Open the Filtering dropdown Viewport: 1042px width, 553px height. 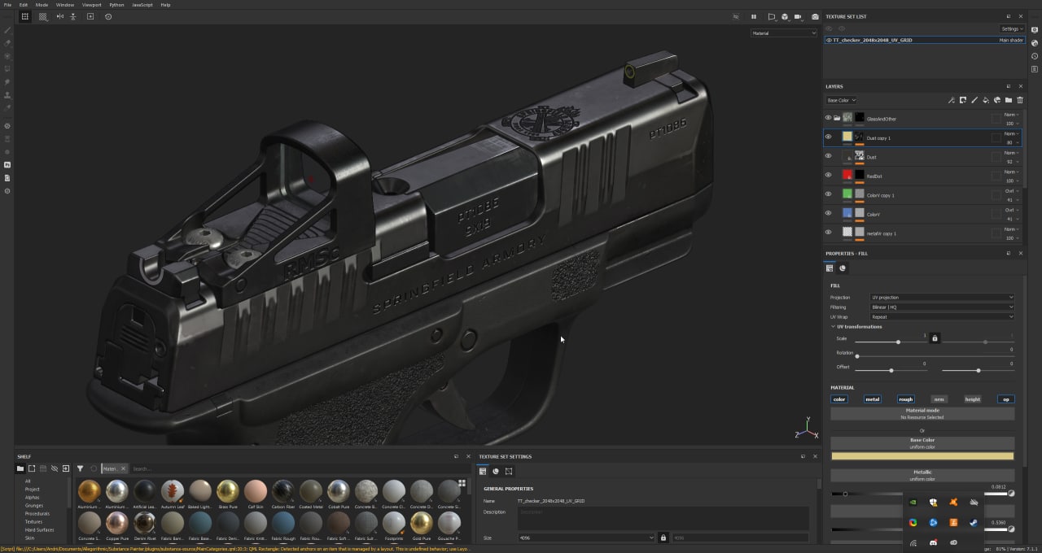(942, 307)
